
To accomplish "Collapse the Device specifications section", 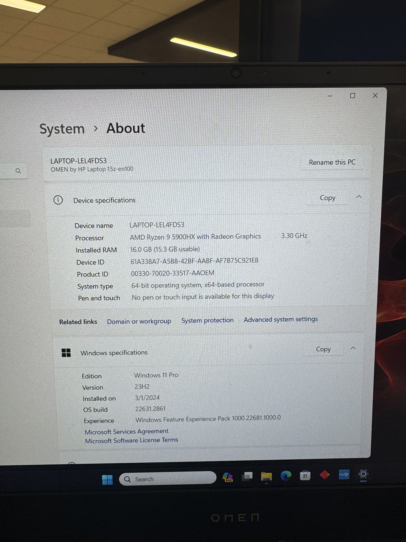I will tap(359, 197).
